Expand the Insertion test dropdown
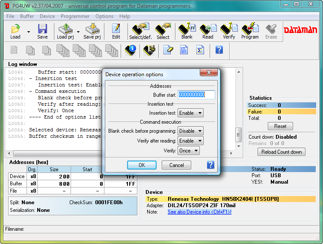The width and height of the screenshot is (323, 244). tap(191, 113)
